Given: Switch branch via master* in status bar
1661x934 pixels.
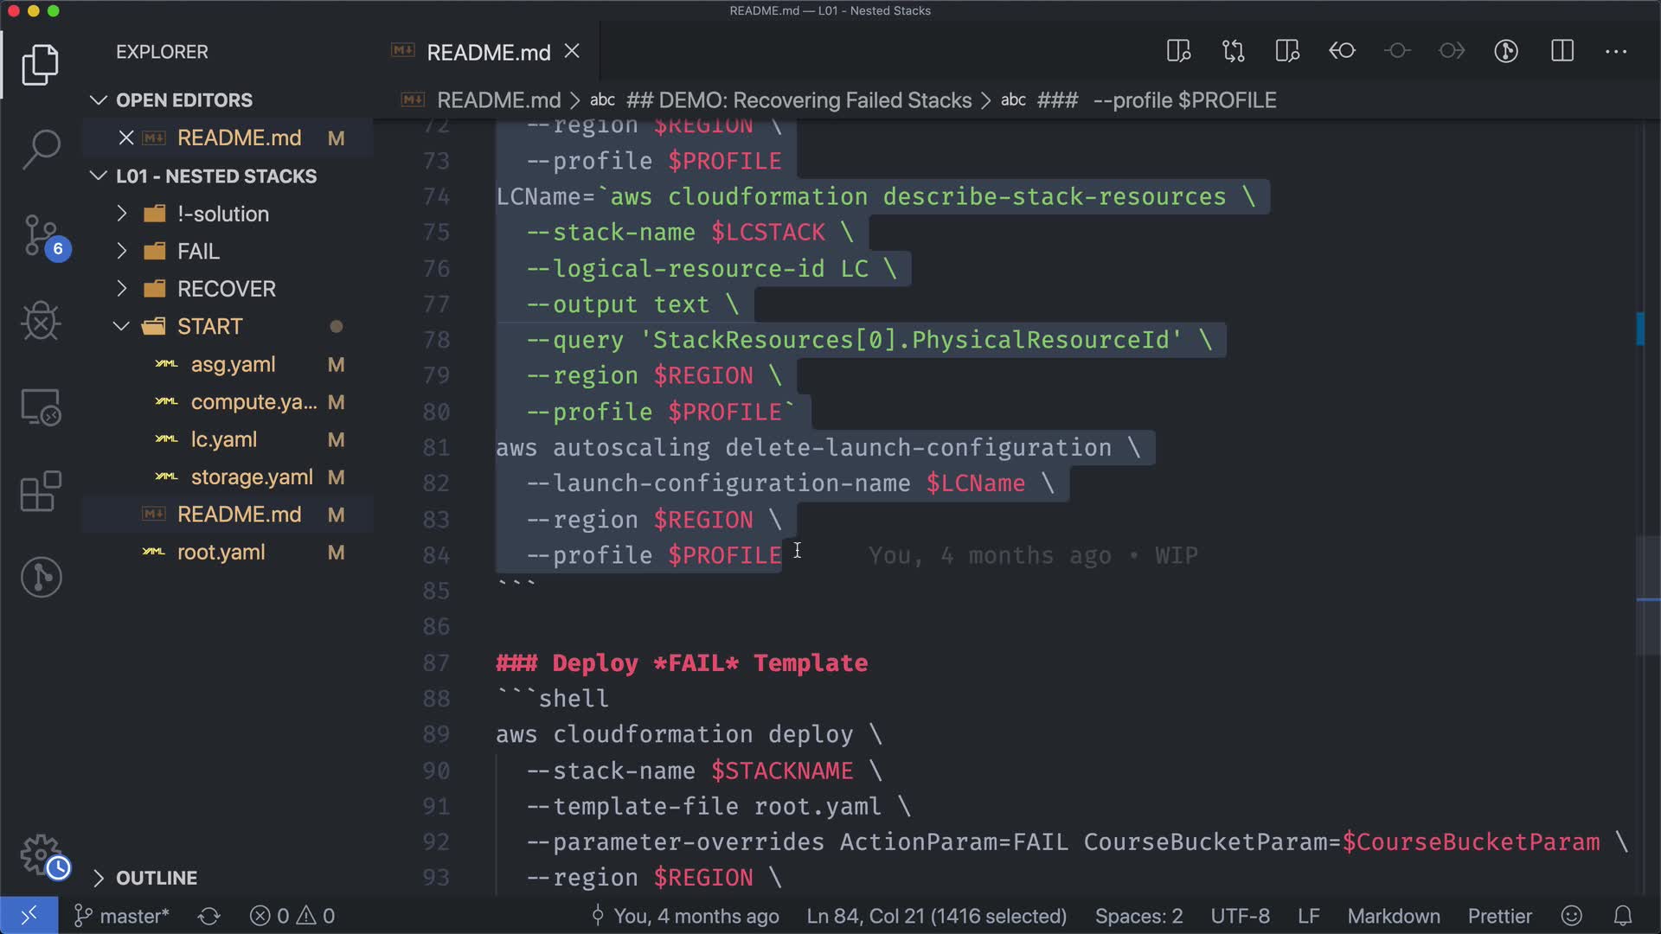Looking at the screenshot, I should point(123,916).
